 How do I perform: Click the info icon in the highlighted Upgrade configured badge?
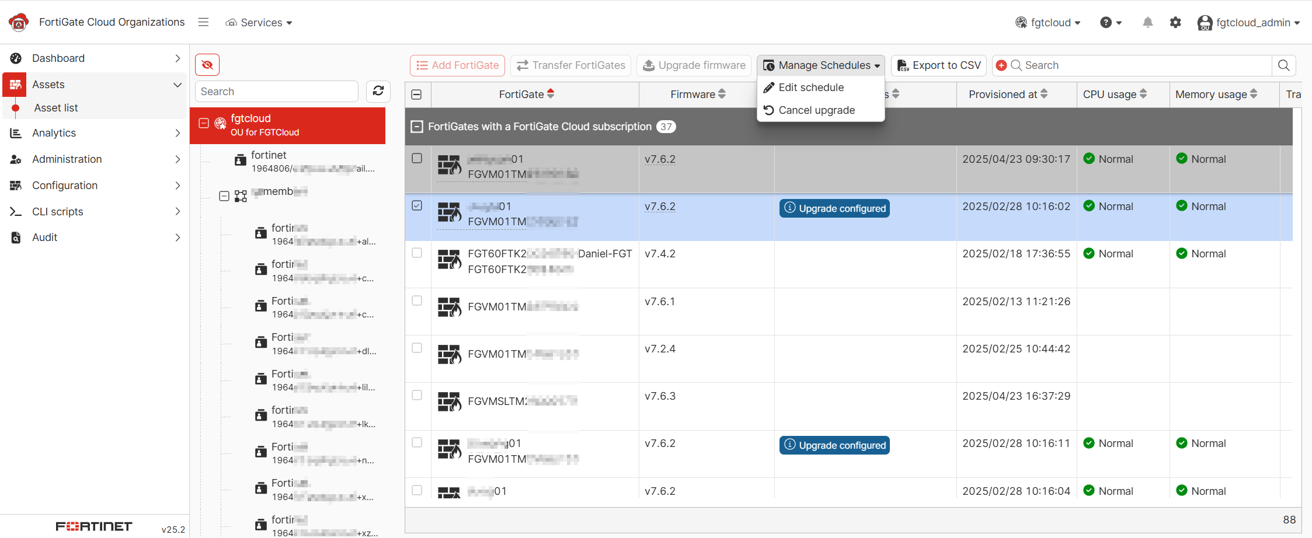(x=789, y=208)
